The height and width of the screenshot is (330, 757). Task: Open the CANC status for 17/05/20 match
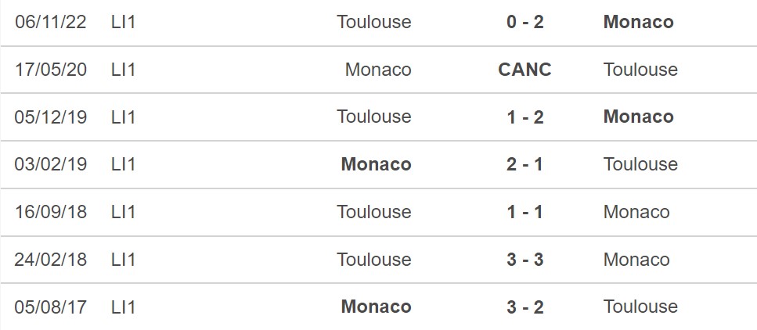pos(524,70)
